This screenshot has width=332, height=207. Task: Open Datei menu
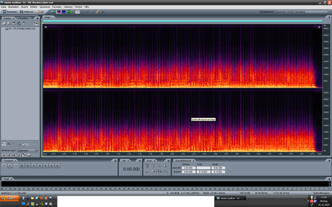click(x=4, y=7)
